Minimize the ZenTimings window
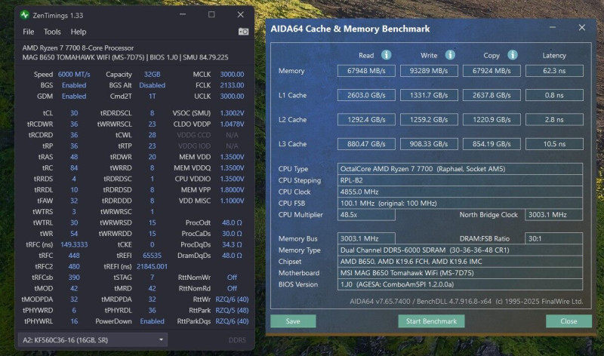Image resolution: width=604 pixels, height=356 pixels. click(x=183, y=14)
